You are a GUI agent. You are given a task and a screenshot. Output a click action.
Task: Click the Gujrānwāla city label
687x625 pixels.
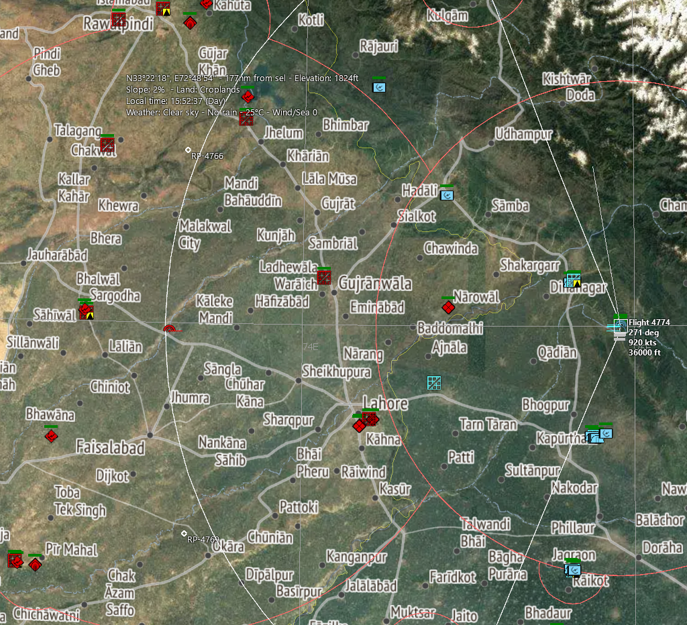[x=375, y=284]
